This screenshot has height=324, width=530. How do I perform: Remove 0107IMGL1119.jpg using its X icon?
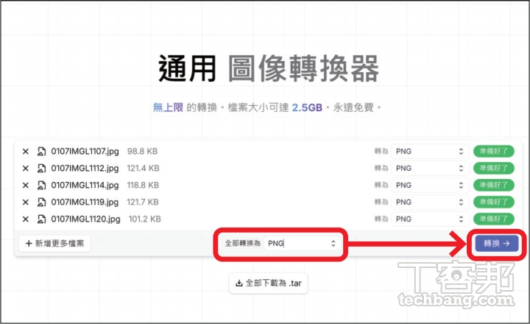(x=25, y=202)
